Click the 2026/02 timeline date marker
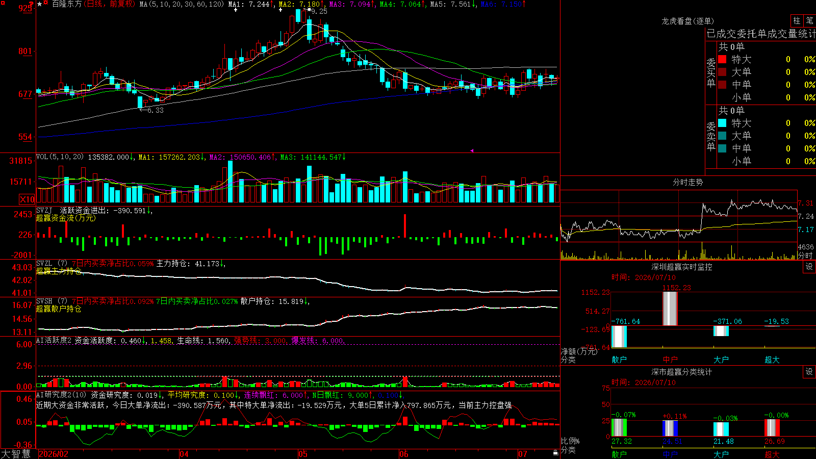 (x=54, y=454)
